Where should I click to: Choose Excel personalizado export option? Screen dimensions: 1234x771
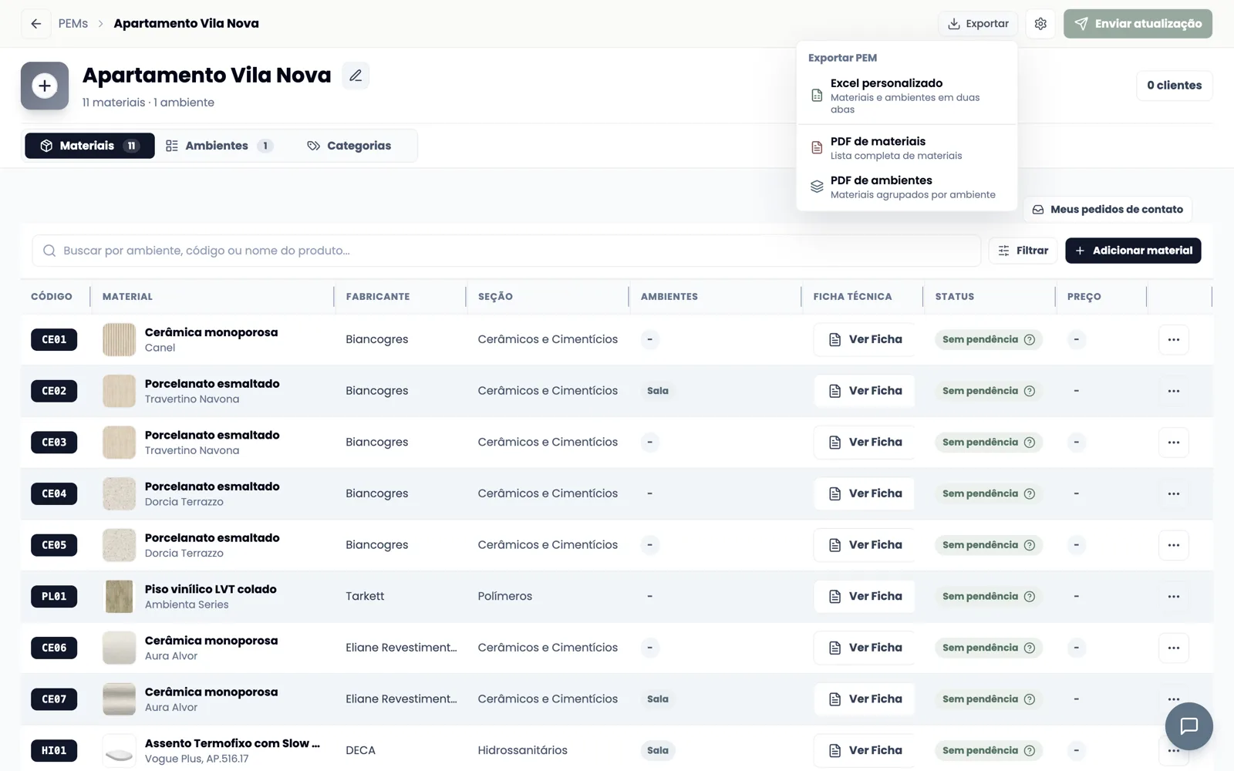tap(907, 96)
